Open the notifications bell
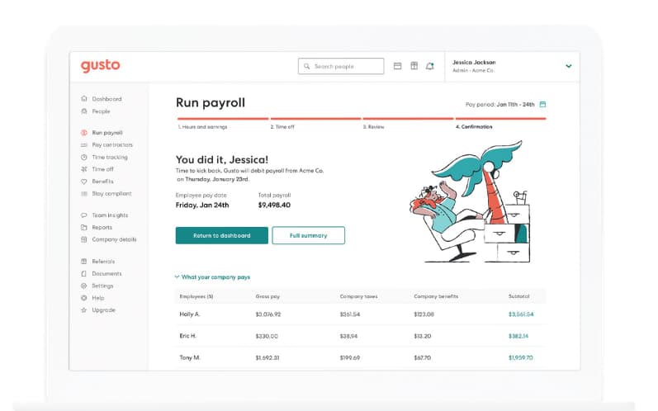Image resolution: width=658 pixels, height=411 pixels. click(x=429, y=66)
